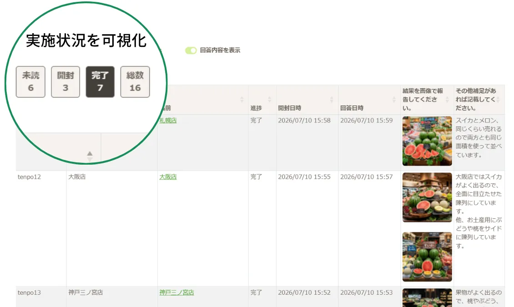Image resolution: width=514 pixels, height=307 pixels.
Task: Sort by the 開封日時 column arrows
Action: 332,100
